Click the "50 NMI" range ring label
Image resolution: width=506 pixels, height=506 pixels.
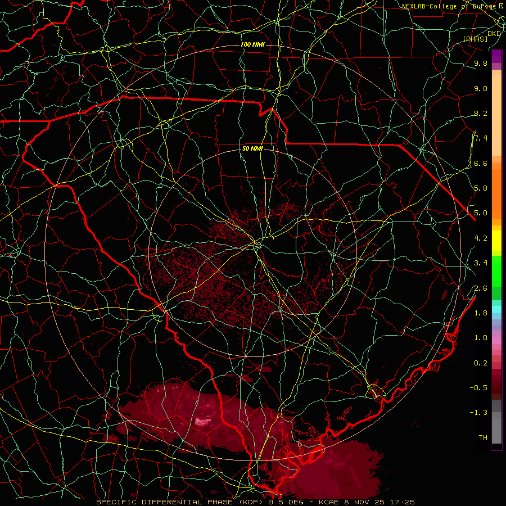pos(252,148)
